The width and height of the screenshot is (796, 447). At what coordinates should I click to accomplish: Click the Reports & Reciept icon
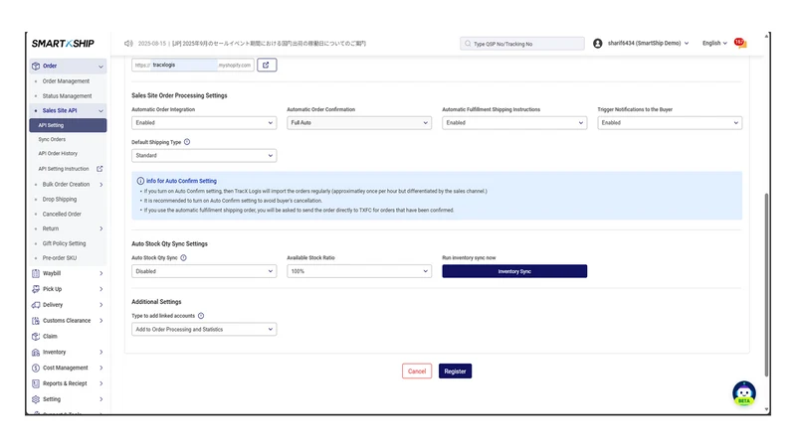pos(36,383)
